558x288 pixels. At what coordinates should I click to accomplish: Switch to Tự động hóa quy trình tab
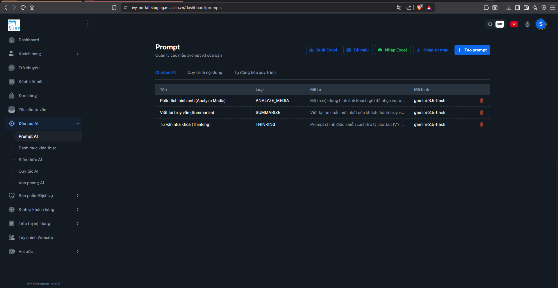click(255, 72)
